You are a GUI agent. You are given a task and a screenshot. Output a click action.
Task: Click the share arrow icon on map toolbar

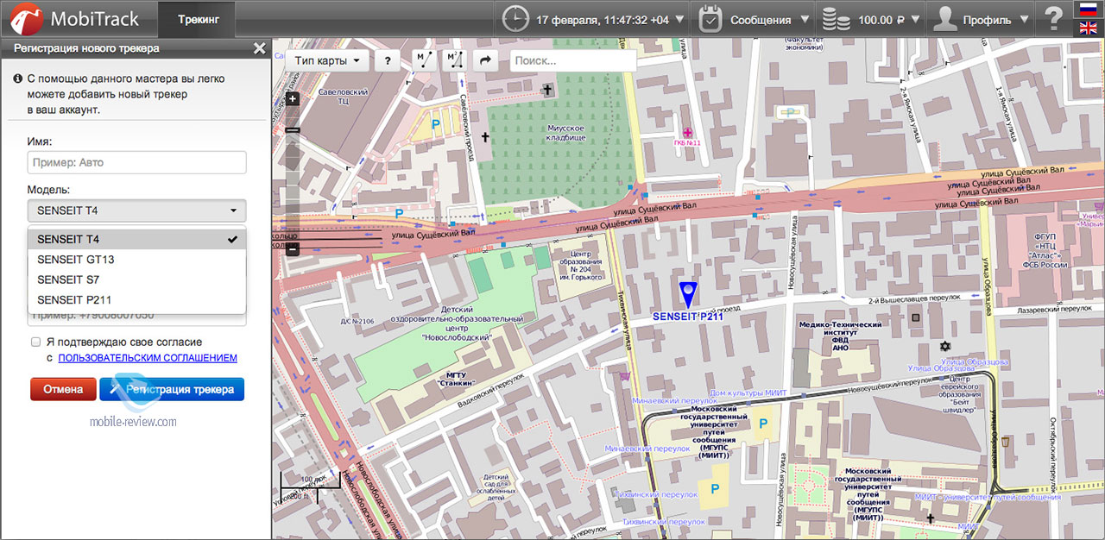[485, 60]
